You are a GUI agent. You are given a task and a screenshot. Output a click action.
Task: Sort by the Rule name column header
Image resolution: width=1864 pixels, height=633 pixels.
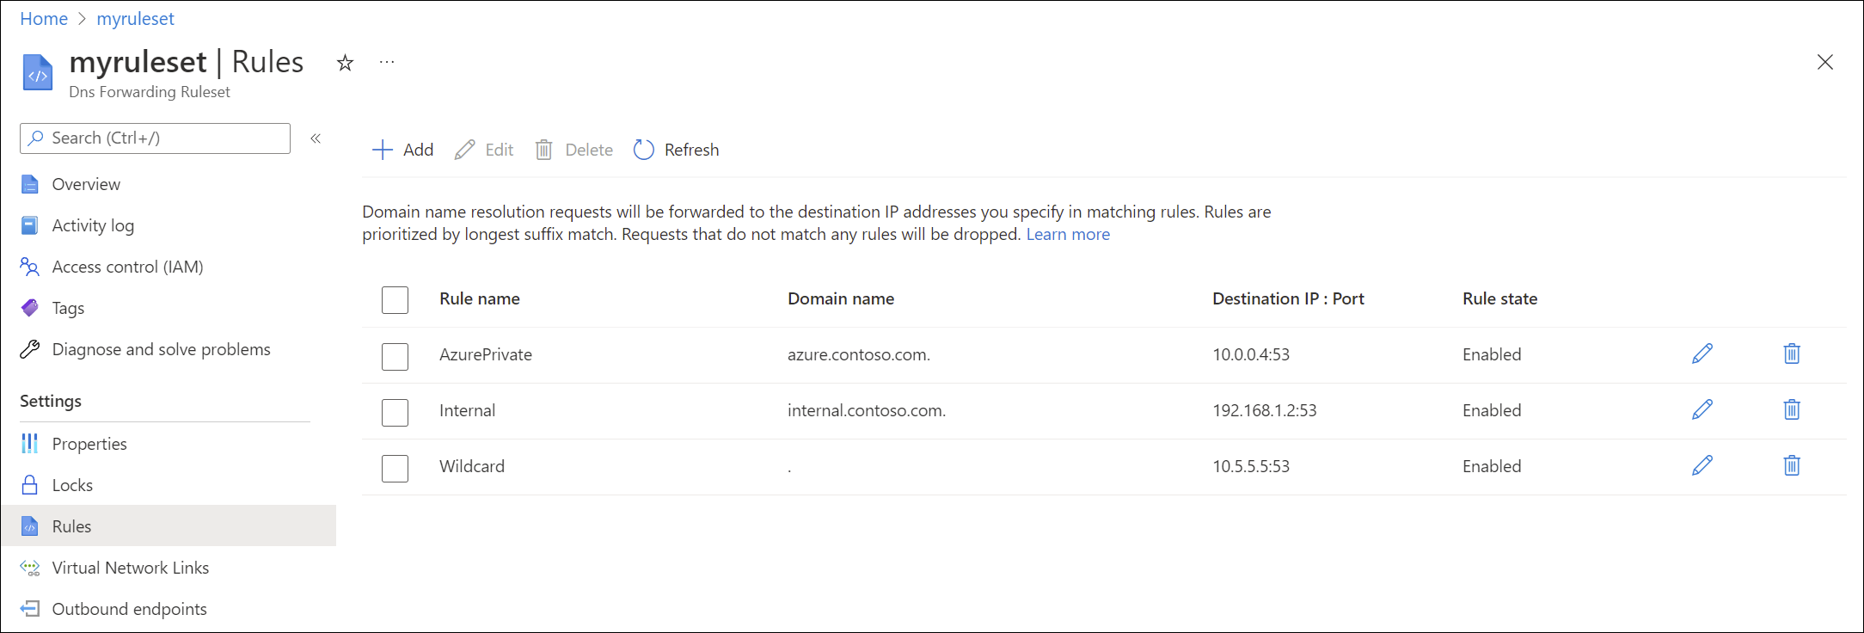tap(480, 298)
